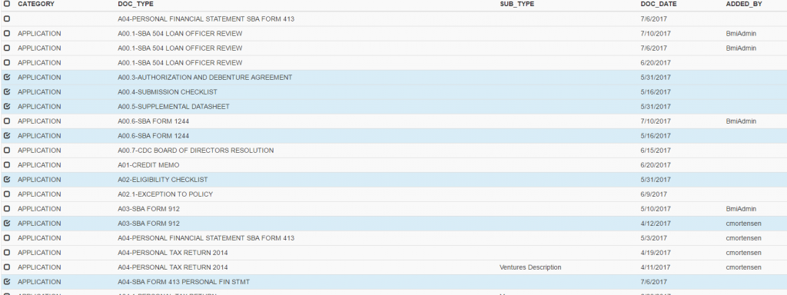This screenshot has height=295, width=787.
Task: Select the A01-Credit Memo document row
Action: click(x=393, y=164)
